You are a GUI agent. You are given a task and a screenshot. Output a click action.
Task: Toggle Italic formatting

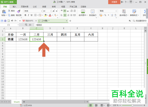[28, 15]
